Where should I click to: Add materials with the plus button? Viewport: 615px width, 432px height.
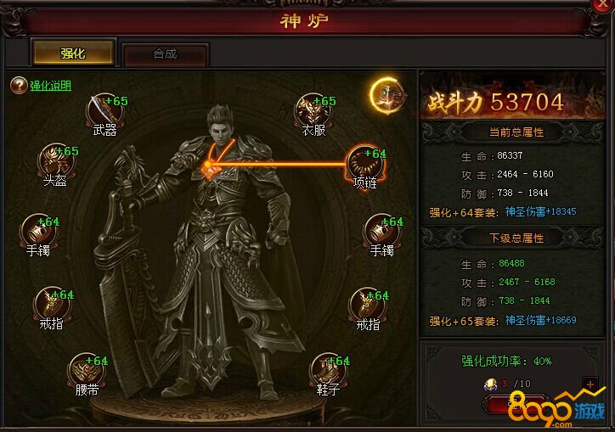[x=590, y=384]
